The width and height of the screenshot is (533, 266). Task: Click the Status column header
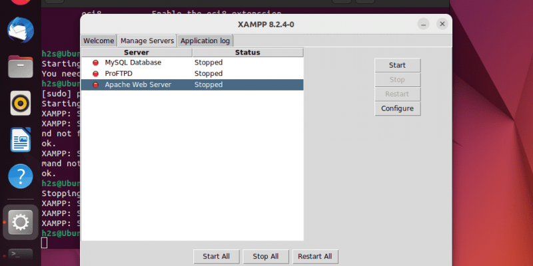coord(248,53)
